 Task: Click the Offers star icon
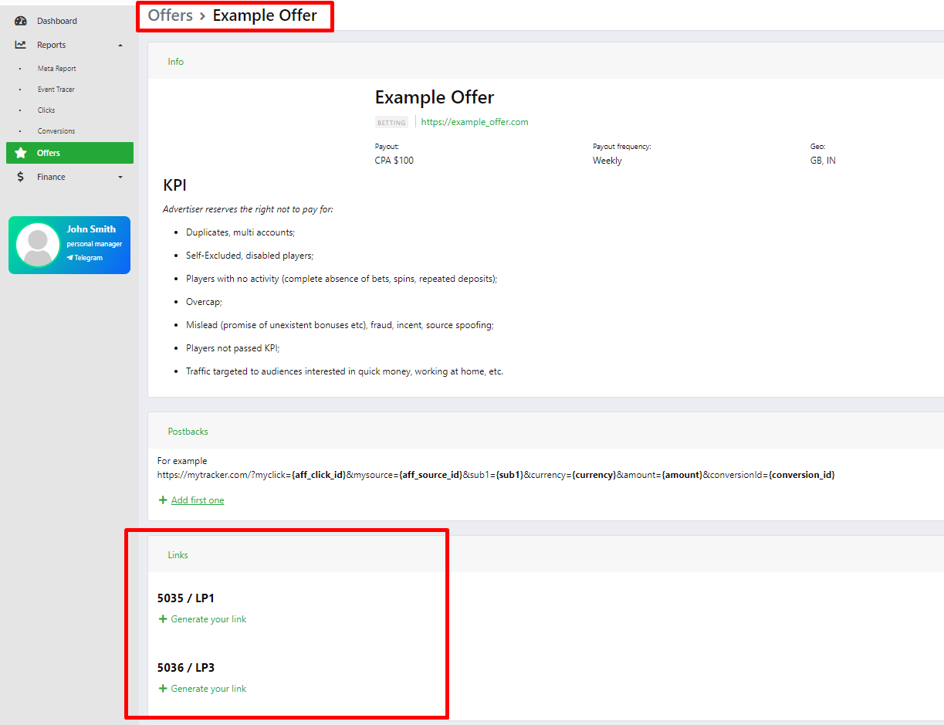(21, 153)
